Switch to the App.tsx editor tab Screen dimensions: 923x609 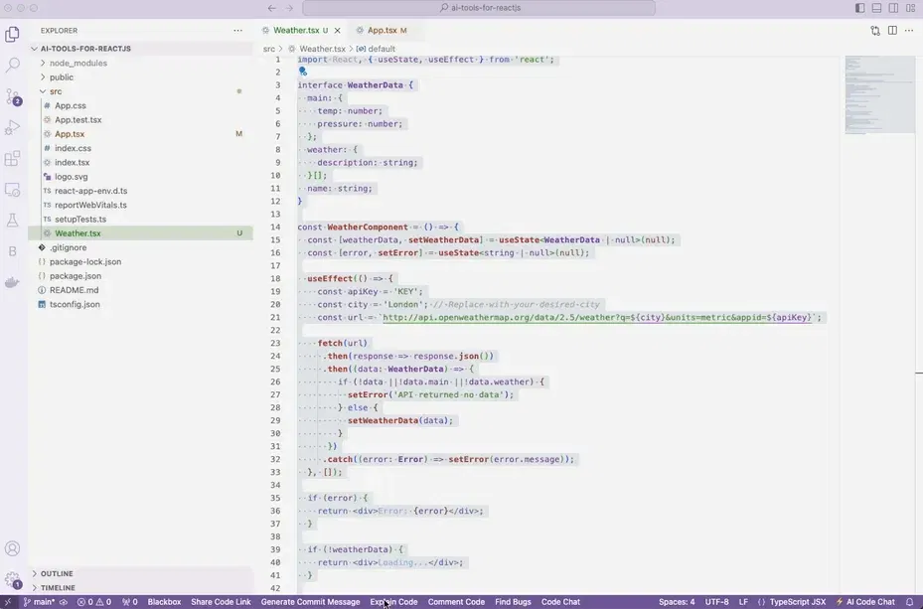tap(382, 31)
